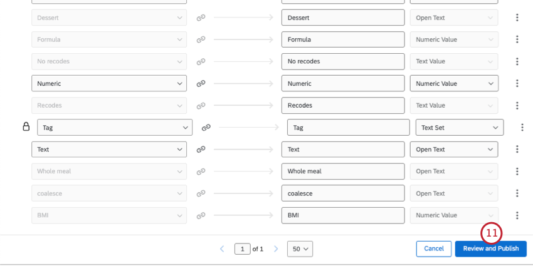Click the Cancel button

point(434,248)
